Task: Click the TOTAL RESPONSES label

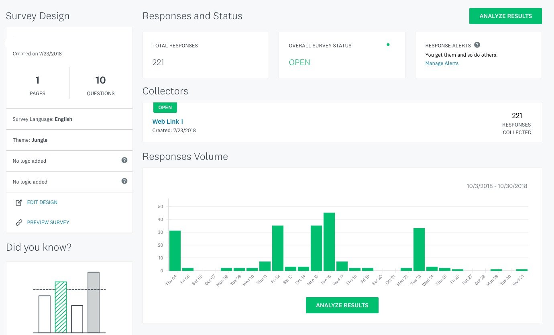Action: click(175, 46)
